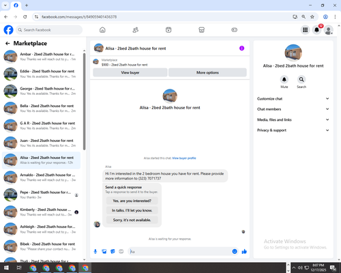
Task: Click the browser address bar URL
Action: (x=79, y=17)
